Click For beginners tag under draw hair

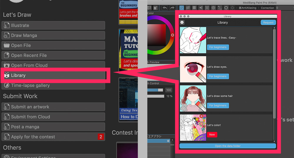(x=218, y=105)
